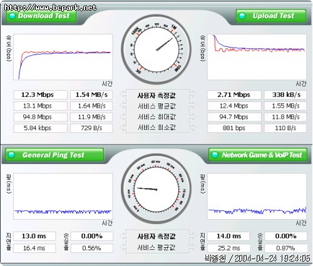The height and width of the screenshot is (266, 313).
Task: Click the speed gauge dial at top
Action: (156, 49)
